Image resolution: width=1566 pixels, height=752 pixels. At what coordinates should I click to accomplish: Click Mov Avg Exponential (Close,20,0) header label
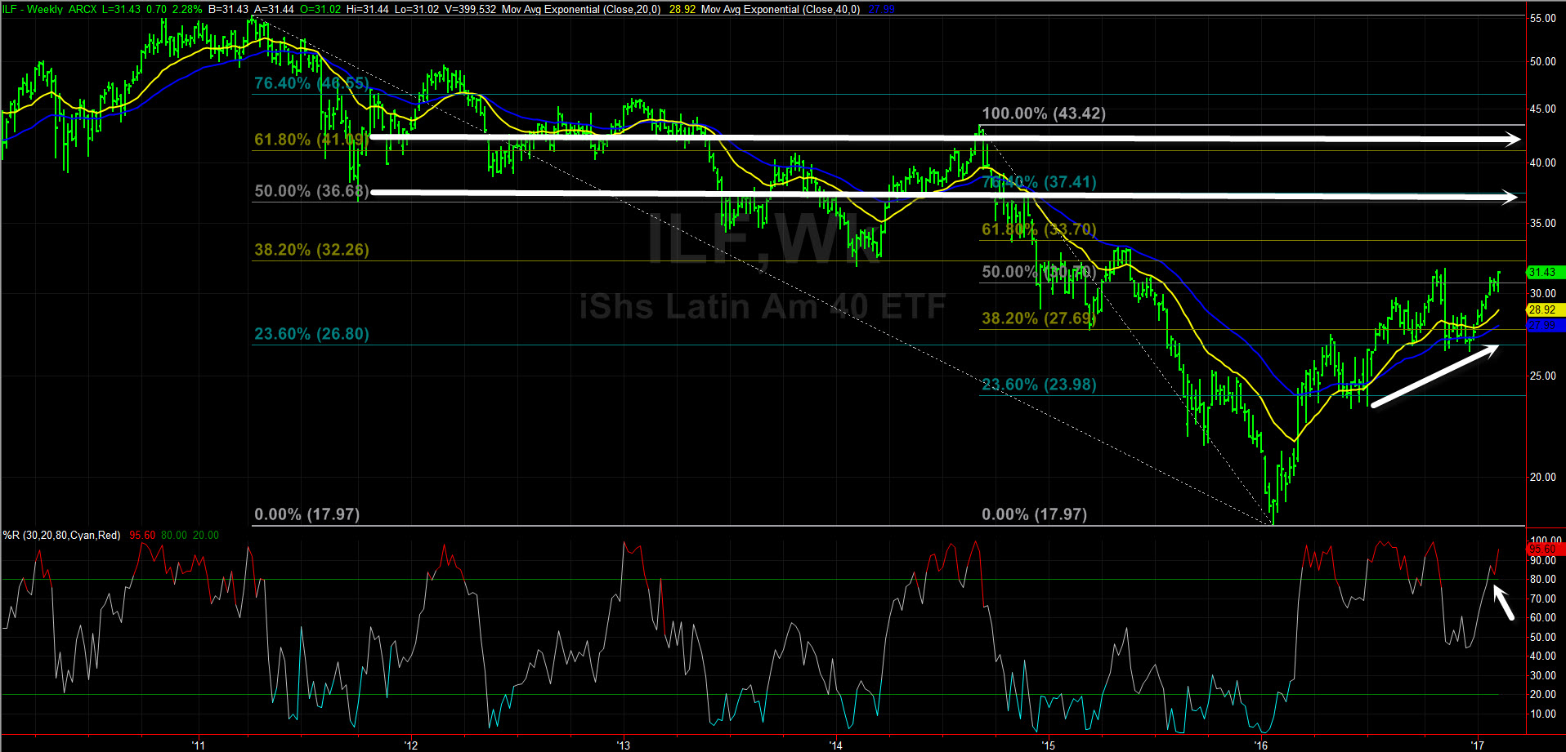click(x=581, y=9)
